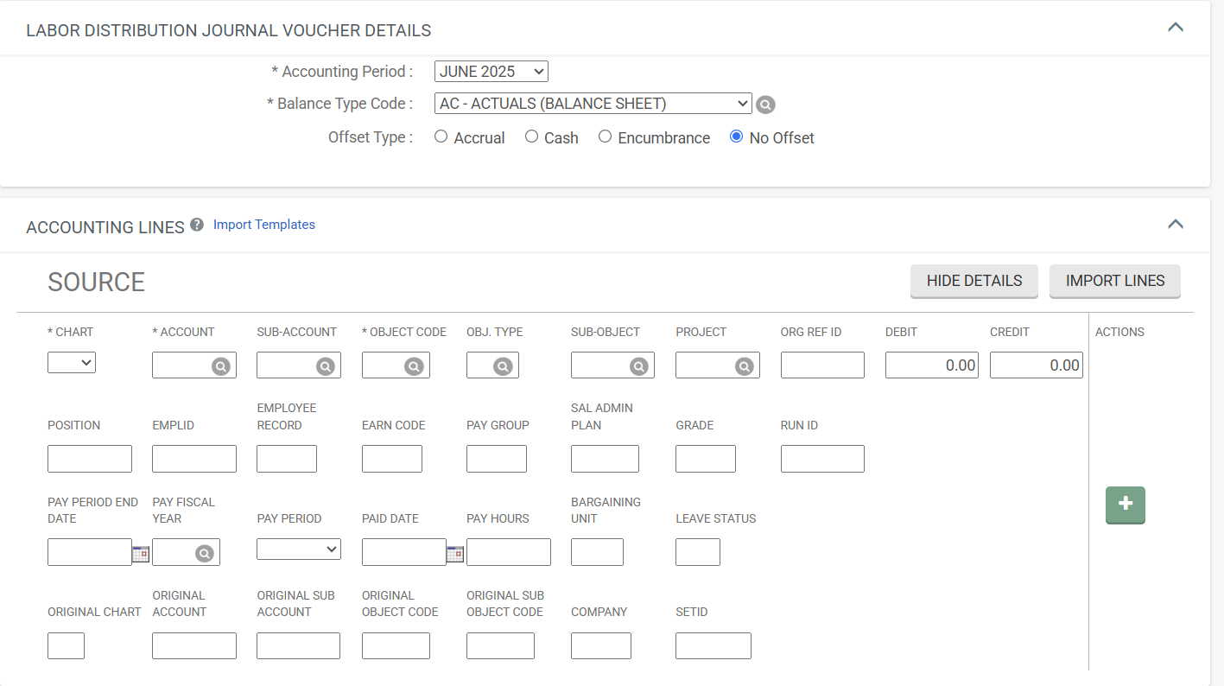
Task: Click Accounting Lines help question icon
Action: point(197,225)
